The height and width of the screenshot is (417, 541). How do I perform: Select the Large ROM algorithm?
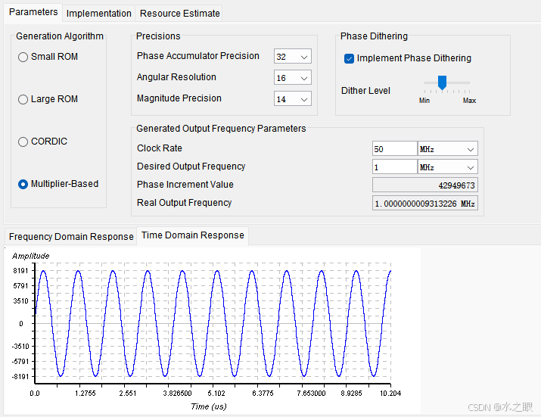48,99
